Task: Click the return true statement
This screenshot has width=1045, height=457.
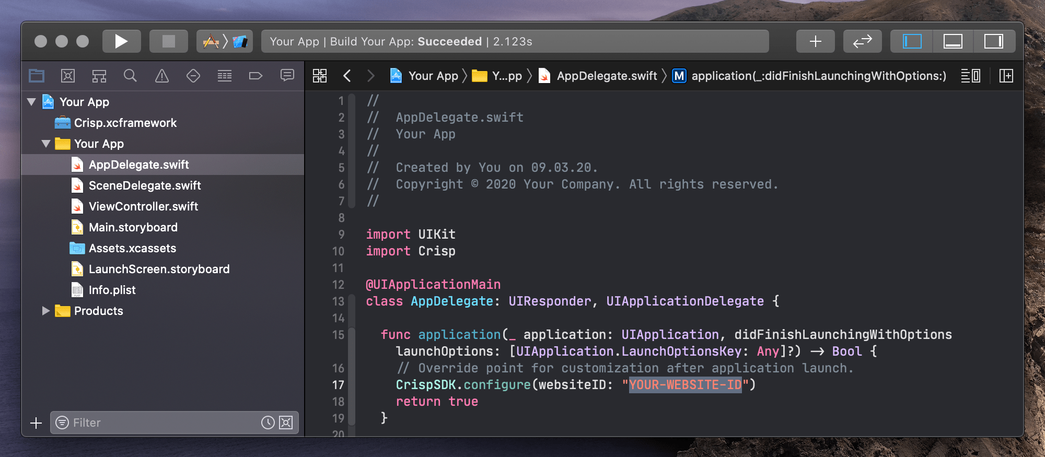Action: tap(437, 402)
